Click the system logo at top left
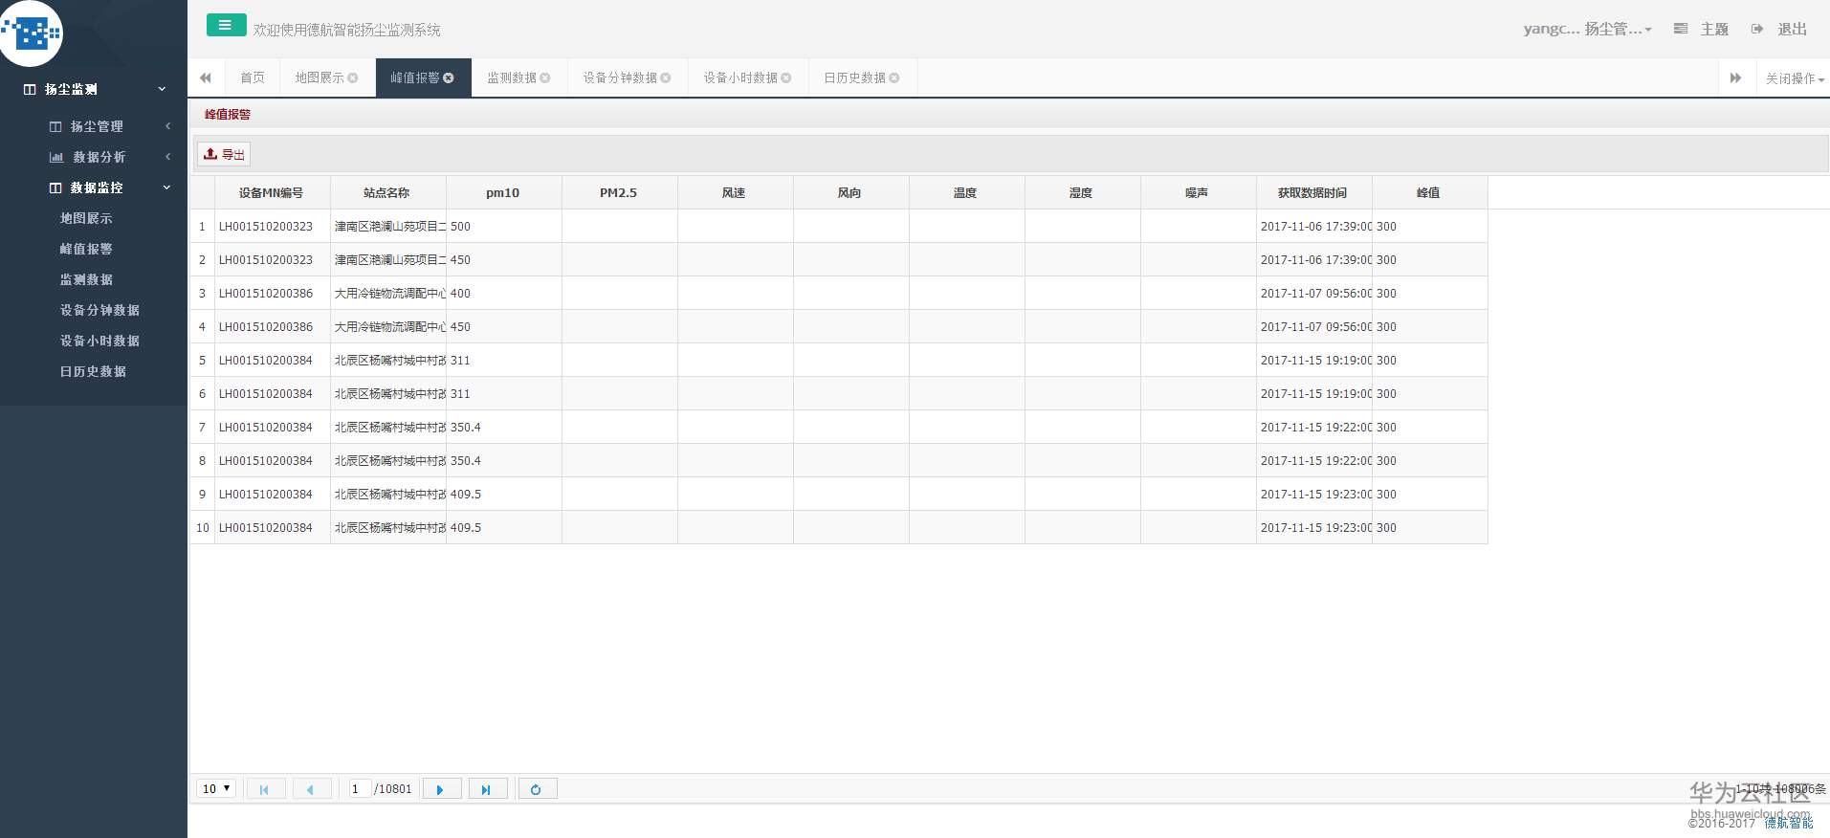This screenshot has width=1830, height=838. pos(31,33)
